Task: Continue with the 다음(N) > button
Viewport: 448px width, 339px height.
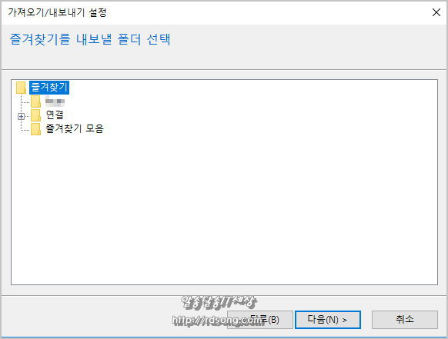Action: click(328, 320)
